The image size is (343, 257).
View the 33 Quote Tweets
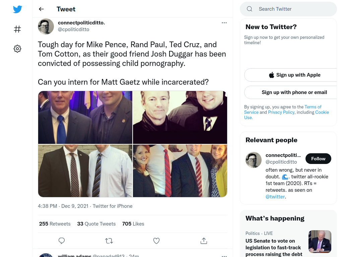96,224
